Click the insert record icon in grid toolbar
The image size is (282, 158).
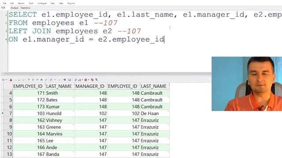click(x=15, y=80)
